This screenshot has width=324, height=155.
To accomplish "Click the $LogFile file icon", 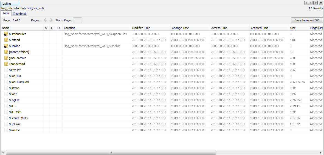I will click(6, 100).
